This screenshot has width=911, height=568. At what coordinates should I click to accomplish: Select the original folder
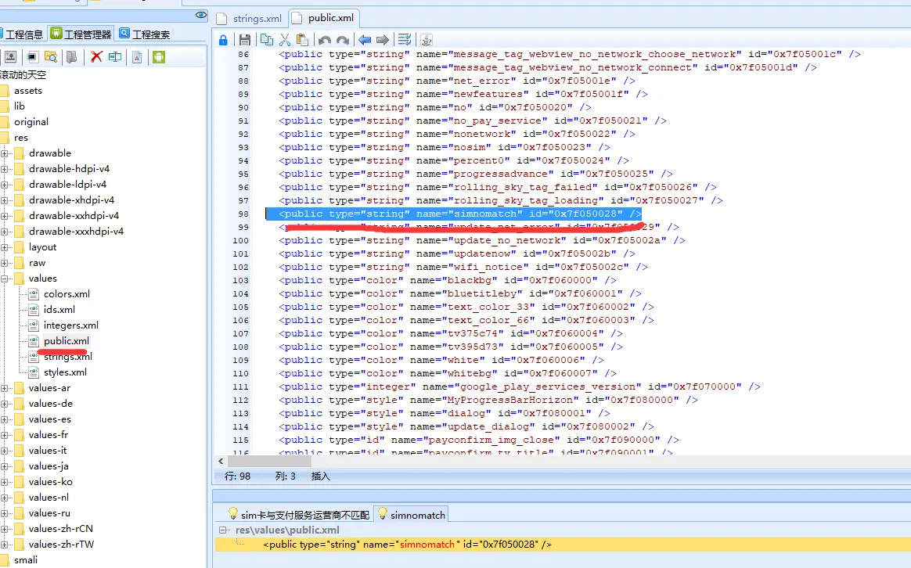pyautogui.click(x=31, y=122)
